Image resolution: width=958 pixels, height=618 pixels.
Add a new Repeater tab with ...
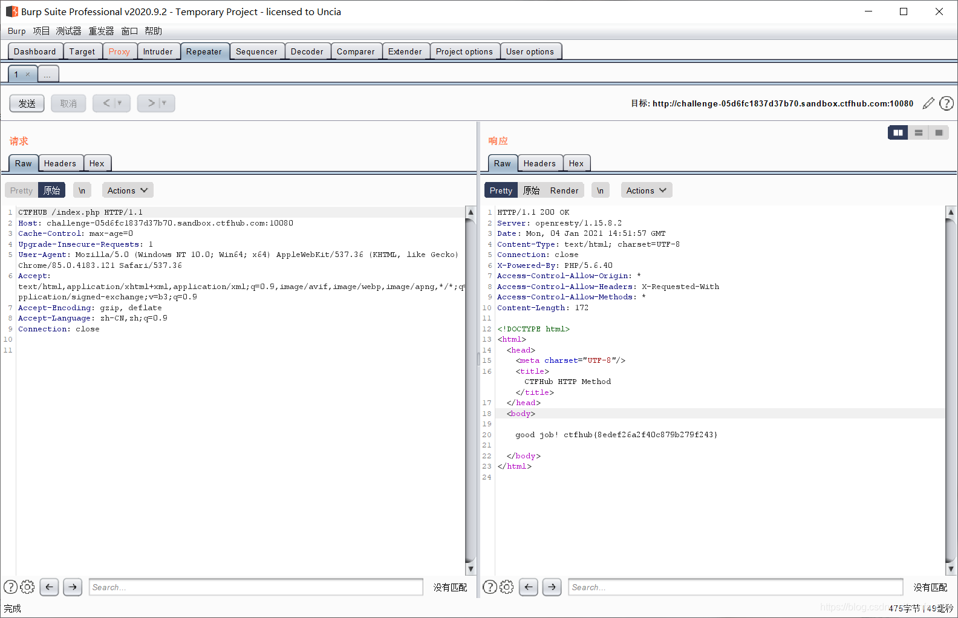point(47,74)
